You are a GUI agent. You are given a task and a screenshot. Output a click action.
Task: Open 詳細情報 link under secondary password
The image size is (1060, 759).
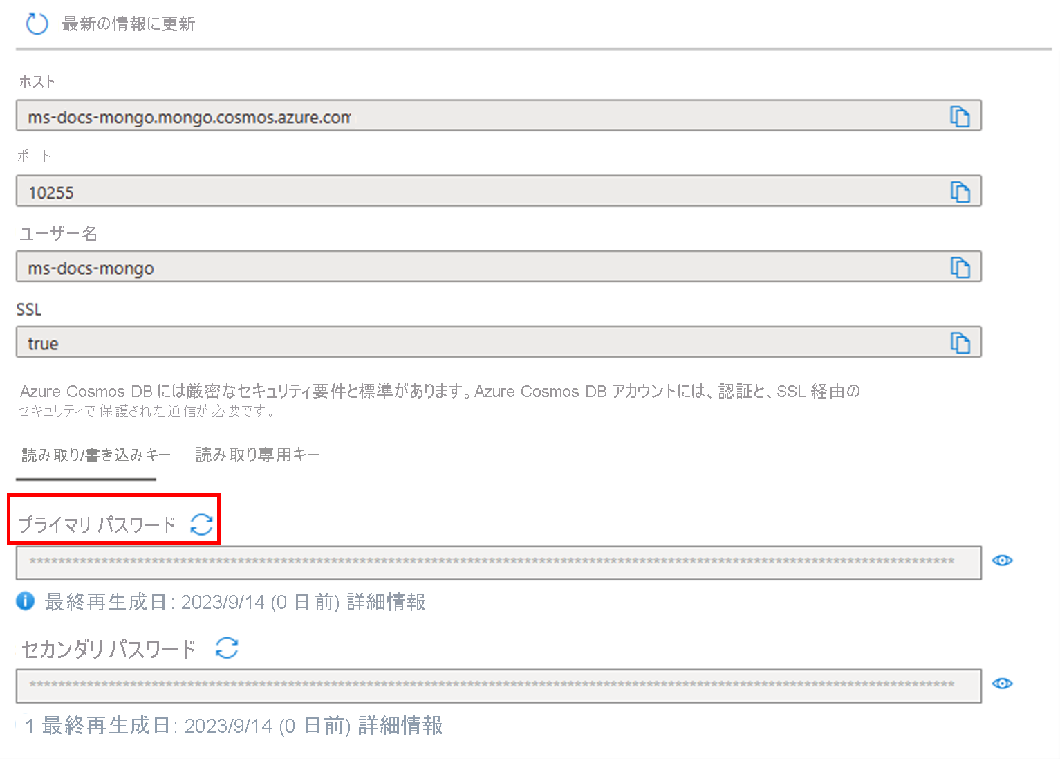(400, 725)
